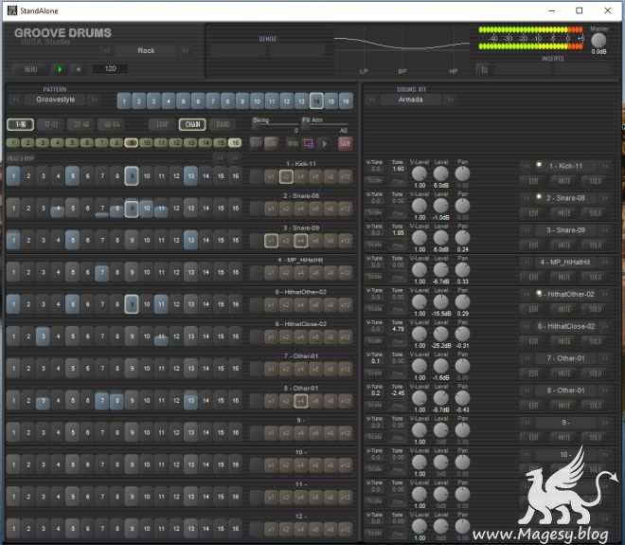Select green chain step 16
The width and height of the screenshot is (625, 545).
235,142
